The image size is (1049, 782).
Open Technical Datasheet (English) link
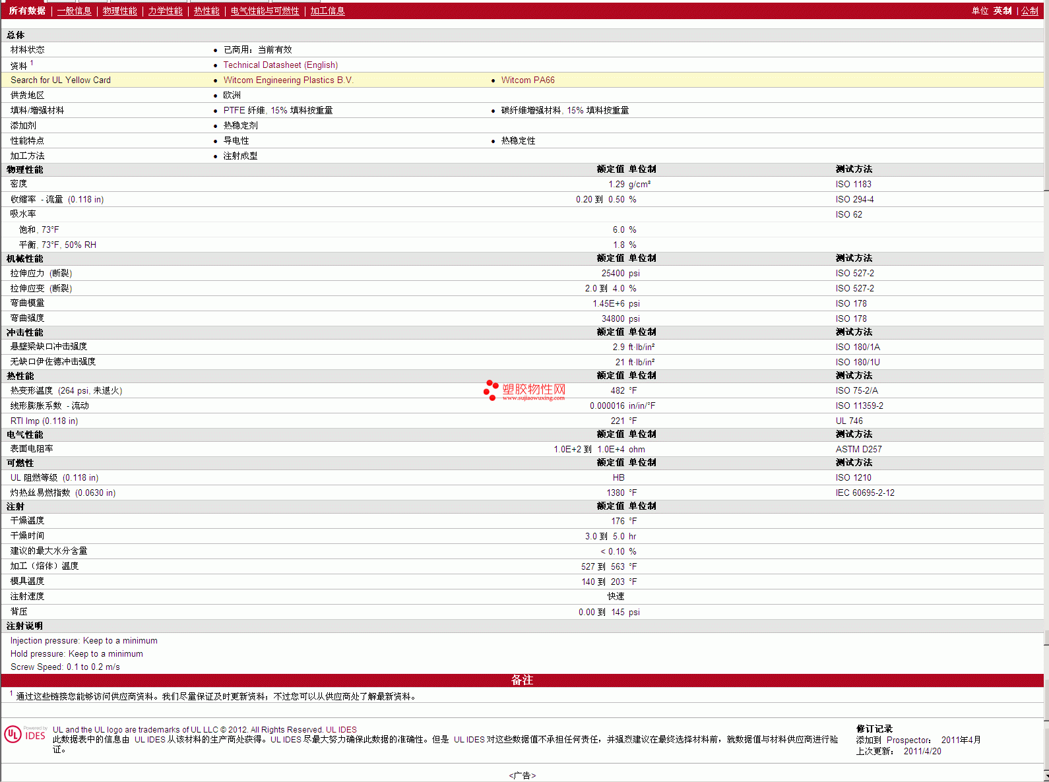(280, 65)
